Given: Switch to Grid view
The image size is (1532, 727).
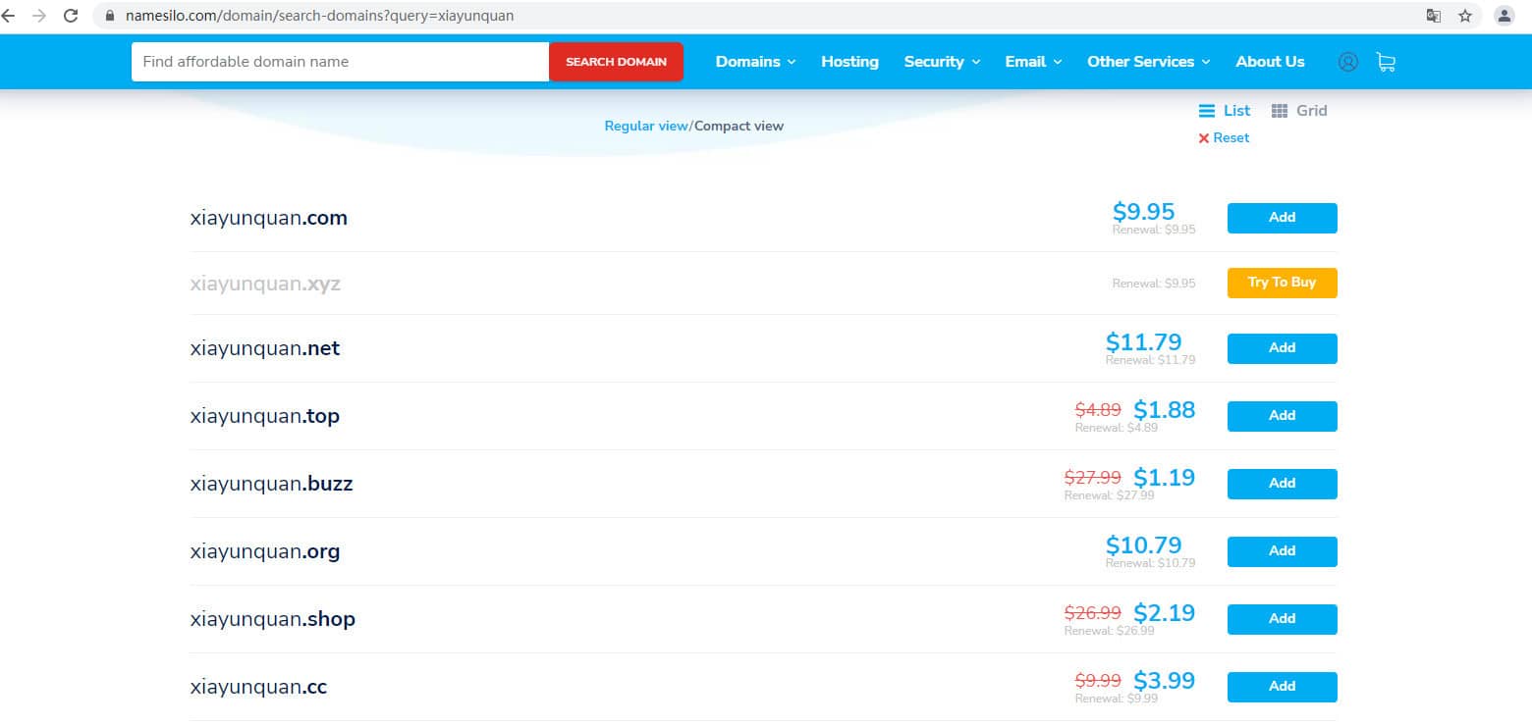Looking at the screenshot, I should [1298, 111].
